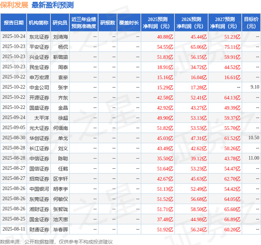Click institution 光大证券
The image size is (261, 245).
39,128
